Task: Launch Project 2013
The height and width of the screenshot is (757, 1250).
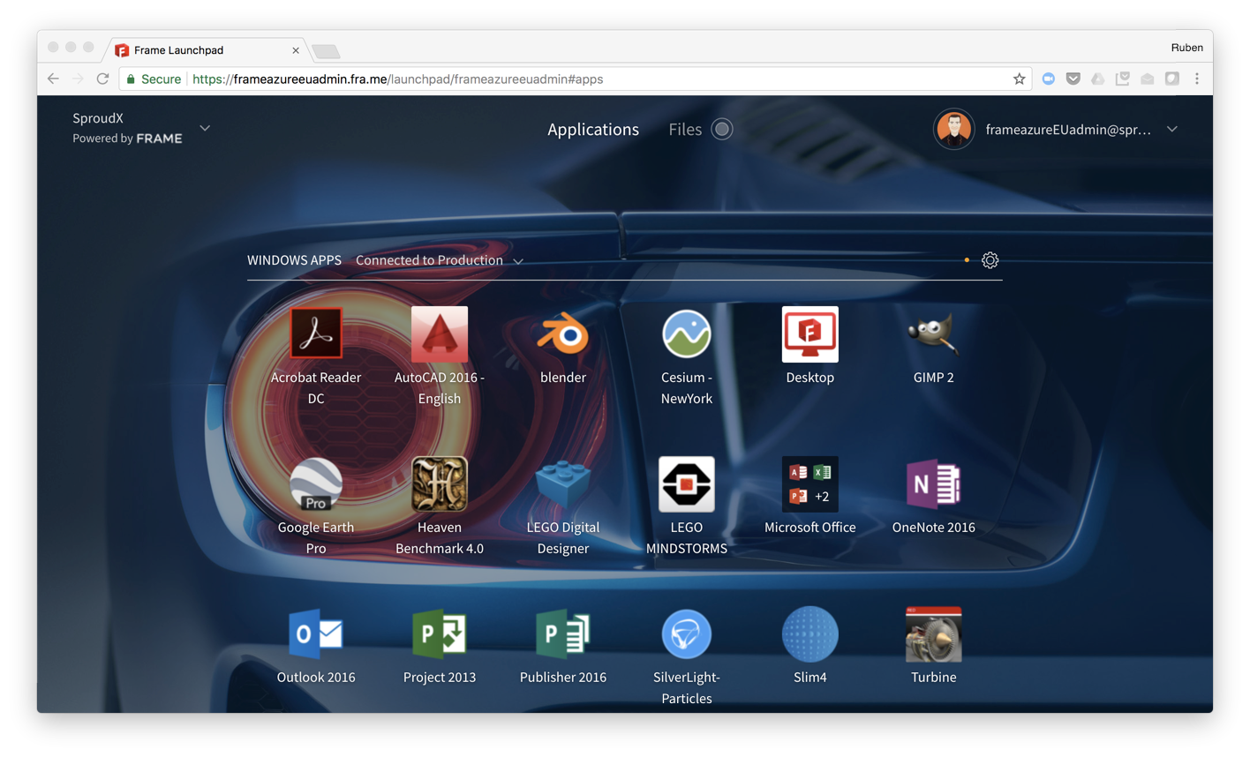Action: [440, 634]
